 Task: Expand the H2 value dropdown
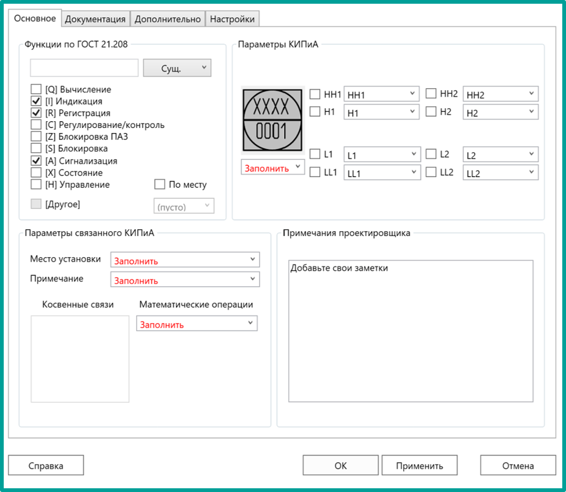[x=500, y=112]
